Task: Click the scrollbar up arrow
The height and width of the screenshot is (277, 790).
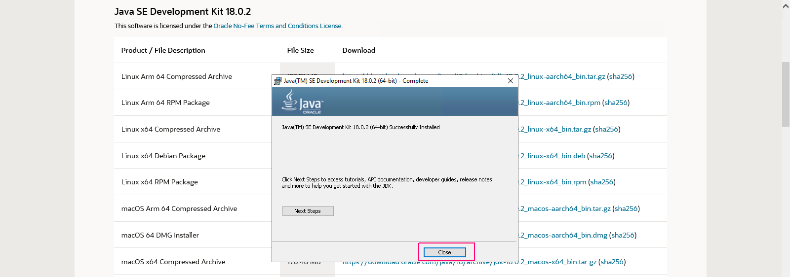Action: pos(786,6)
